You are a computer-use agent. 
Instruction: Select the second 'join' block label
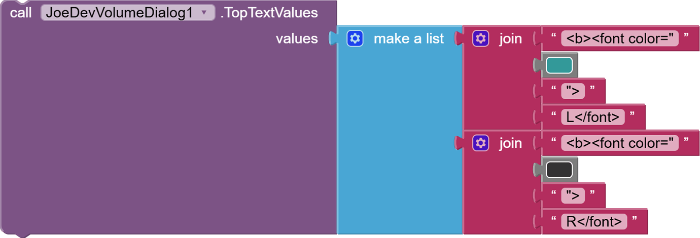coord(510,143)
